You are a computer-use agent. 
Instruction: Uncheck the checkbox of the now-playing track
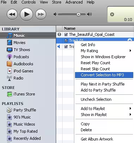(66, 46)
